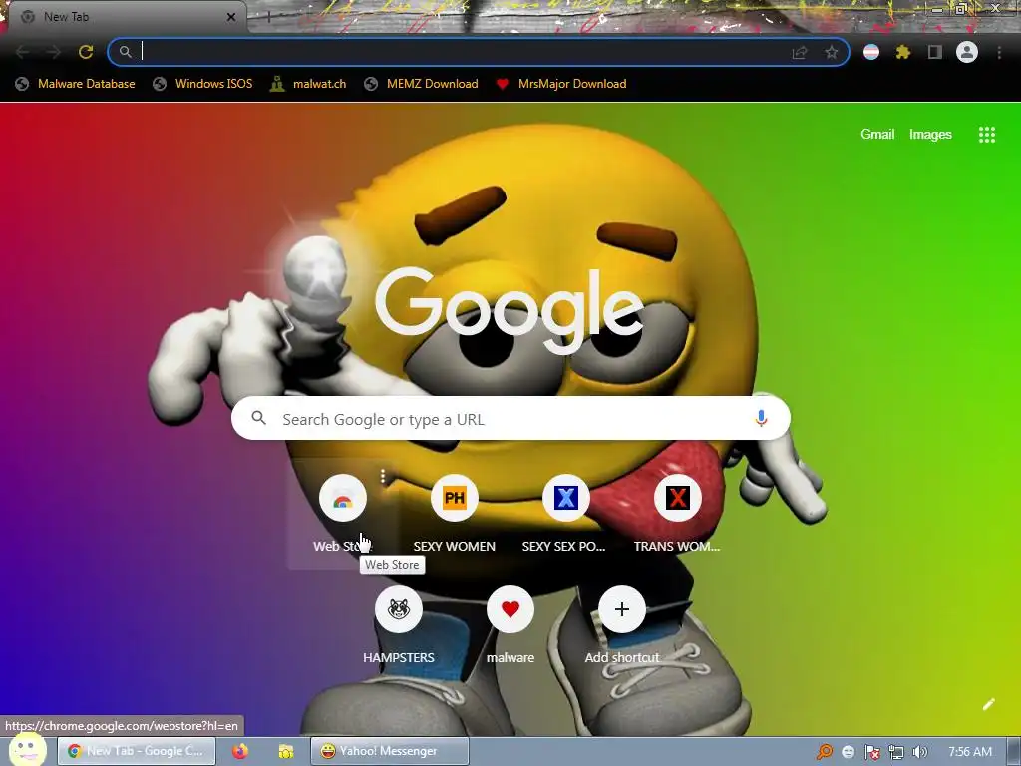
Task: Open the Malware Database bookmark
Action: (x=76, y=84)
